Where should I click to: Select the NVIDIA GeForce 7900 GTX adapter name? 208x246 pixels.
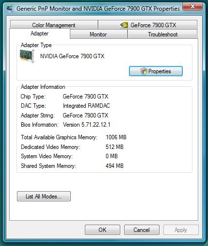pos(72,56)
